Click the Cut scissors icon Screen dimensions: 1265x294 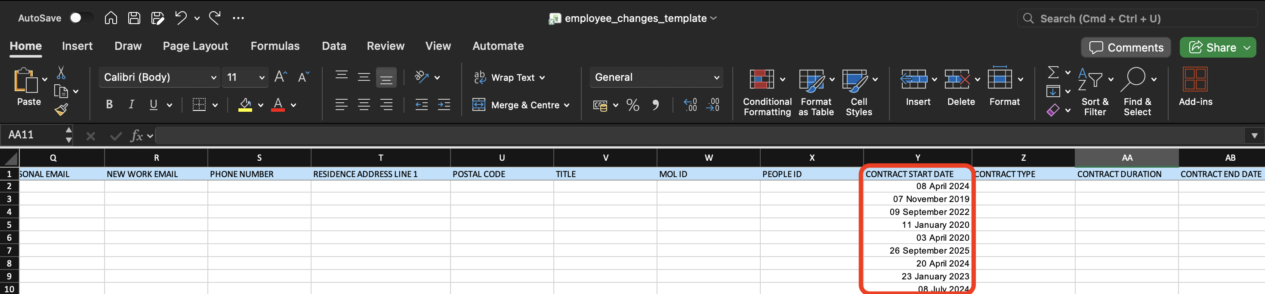(x=61, y=73)
